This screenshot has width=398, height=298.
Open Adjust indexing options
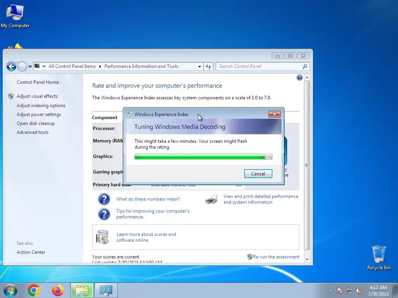click(41, 106)
